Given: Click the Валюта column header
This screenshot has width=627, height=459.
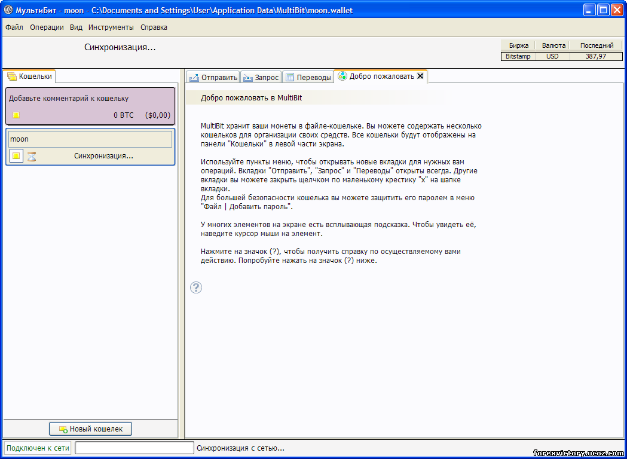Looking at the screenshot, I should [x=553, y=45].
